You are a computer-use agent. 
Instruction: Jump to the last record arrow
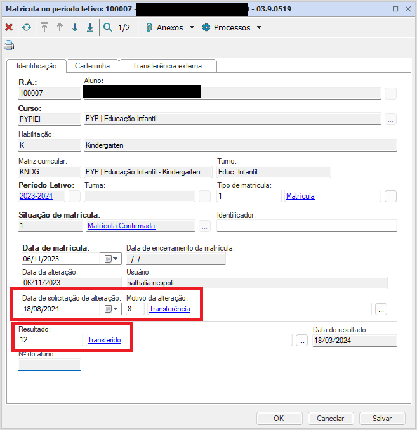(90, 27)
